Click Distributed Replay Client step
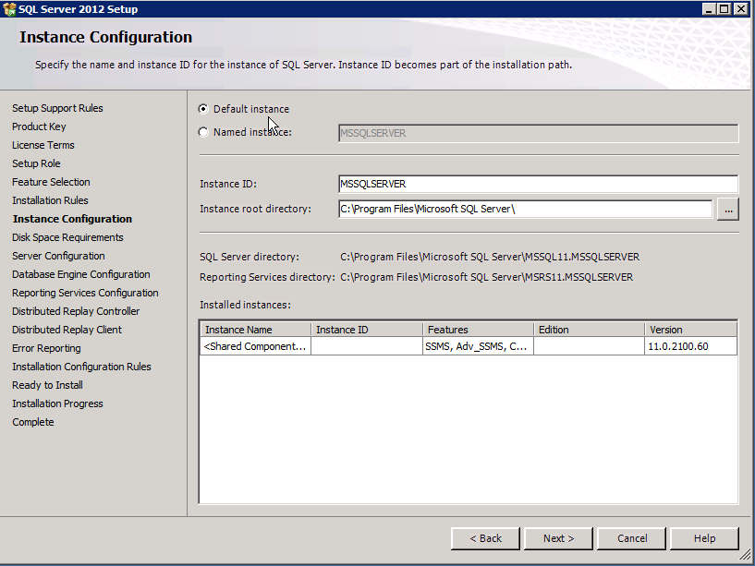Viewport: 755px width, 566px height. tap(67, 330)
